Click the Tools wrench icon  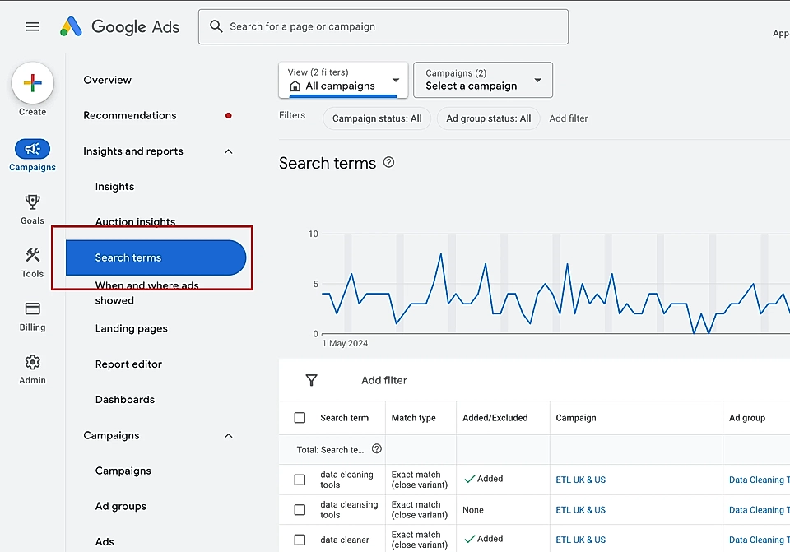tap(32, 256)
